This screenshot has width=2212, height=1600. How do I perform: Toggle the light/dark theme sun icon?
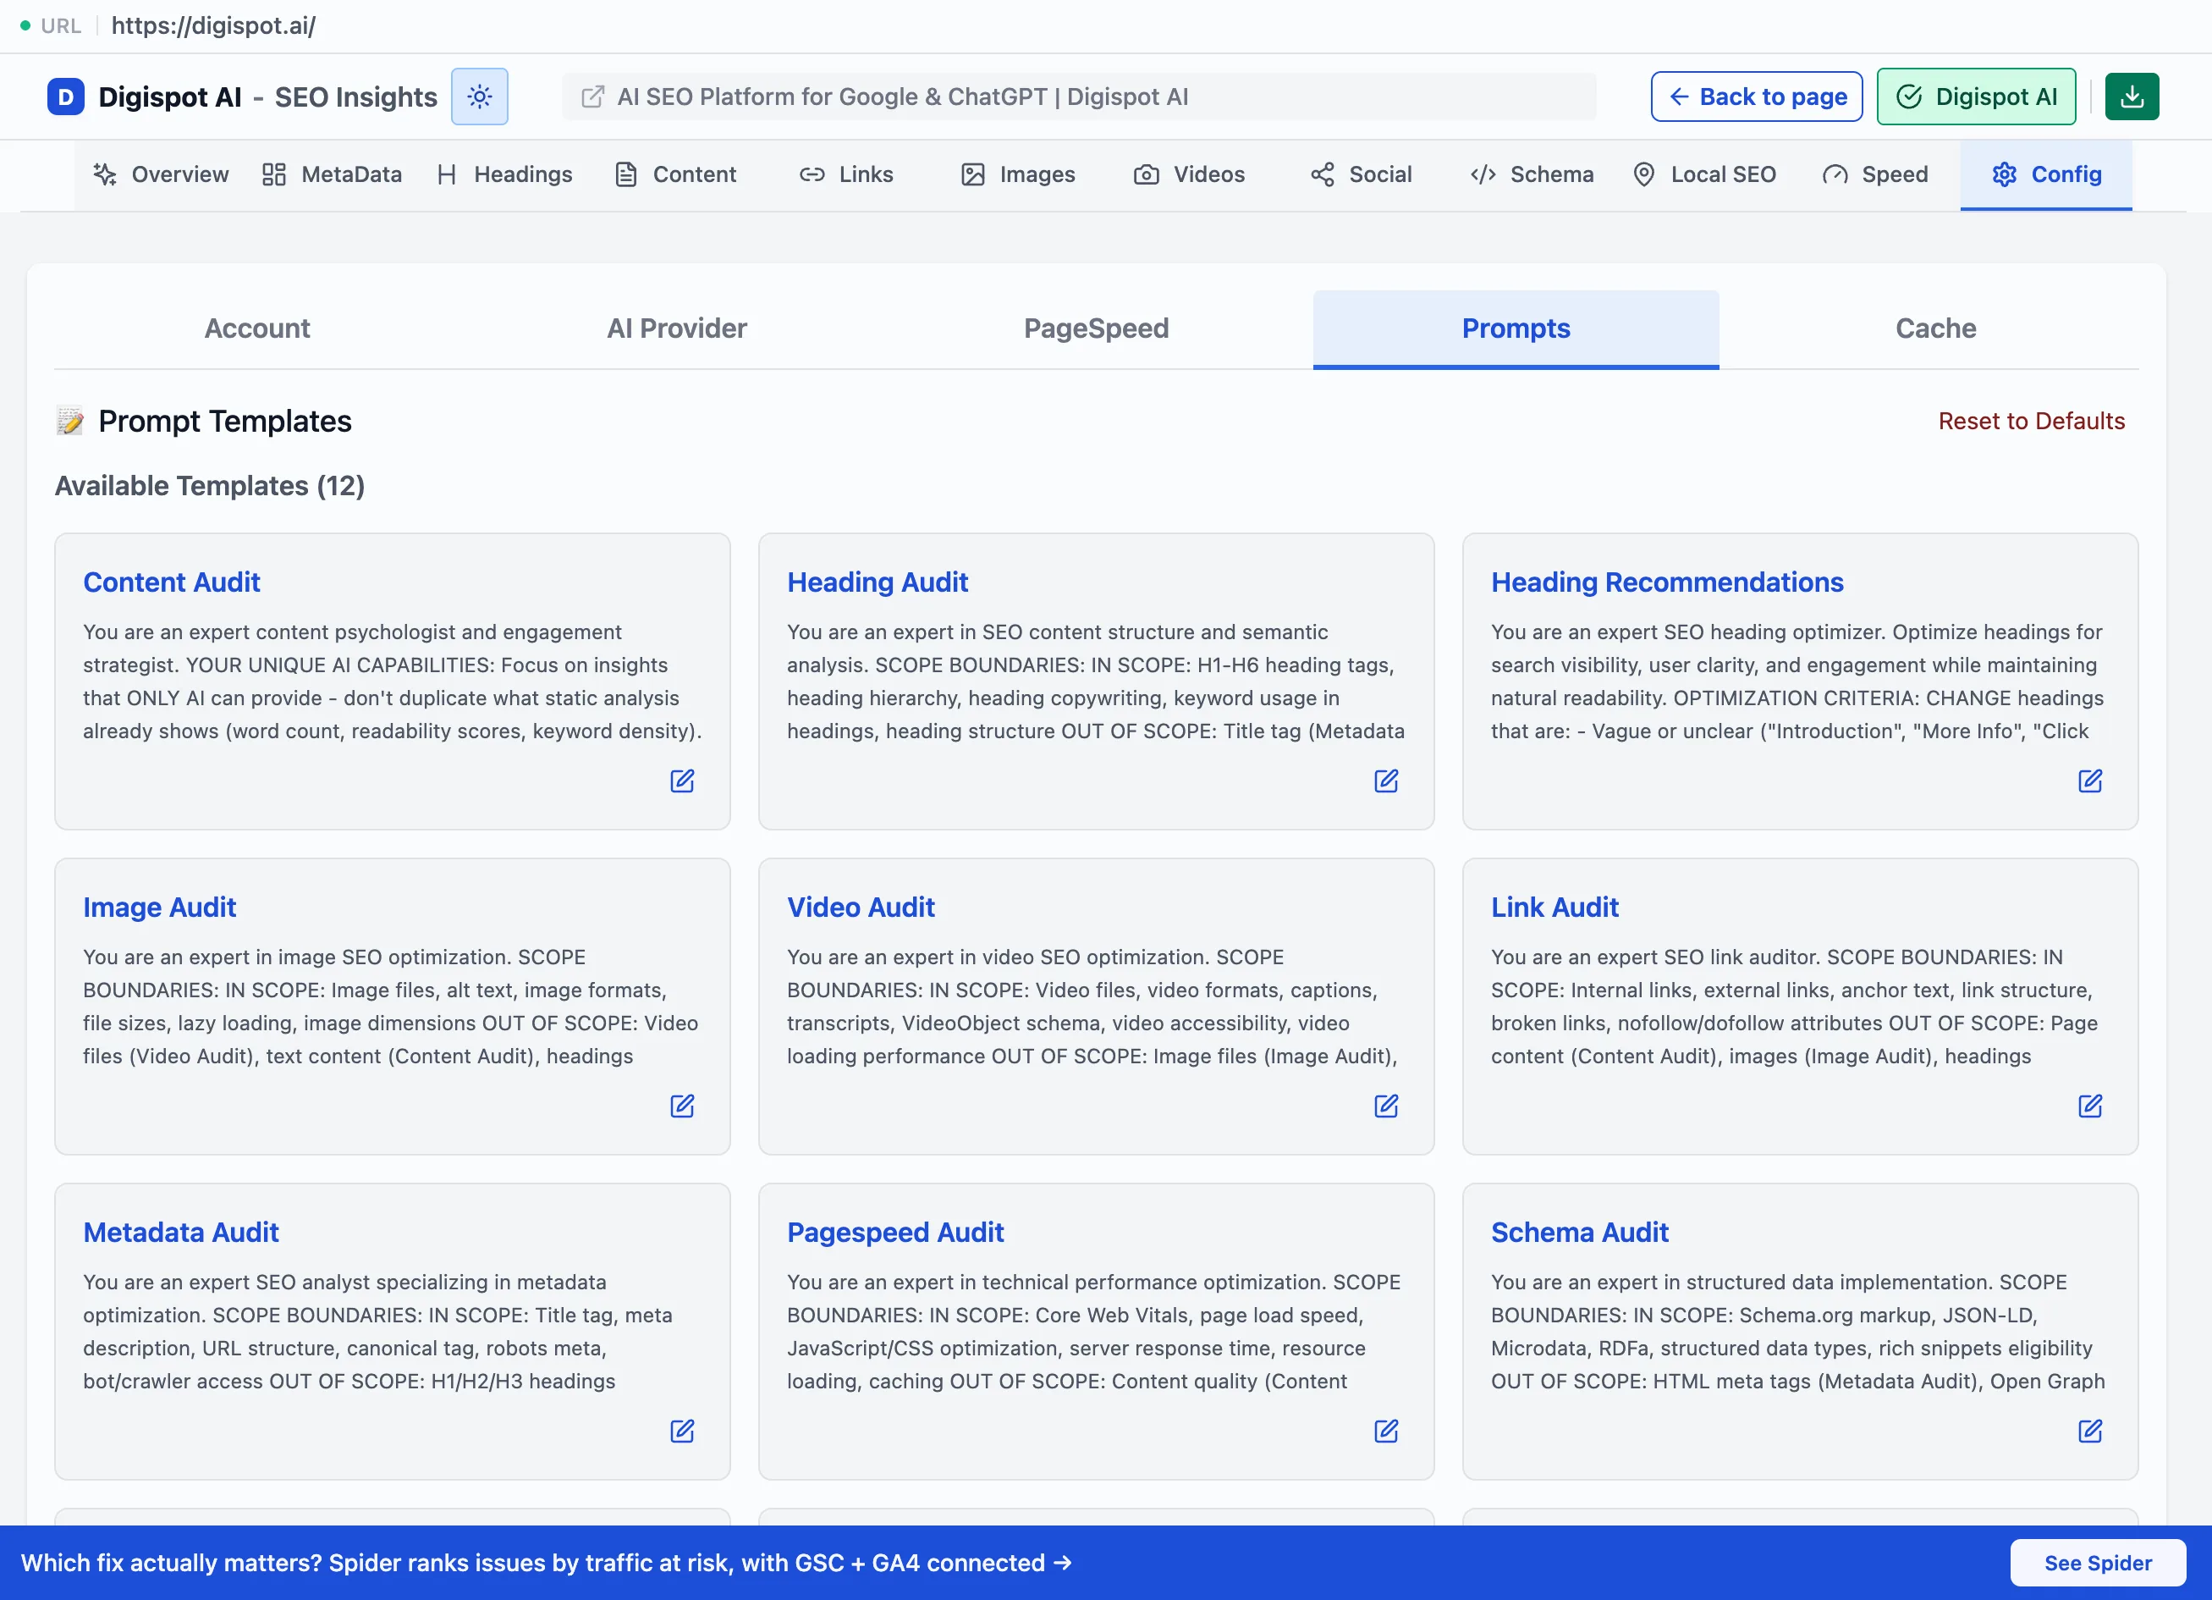tap(479, 97)
